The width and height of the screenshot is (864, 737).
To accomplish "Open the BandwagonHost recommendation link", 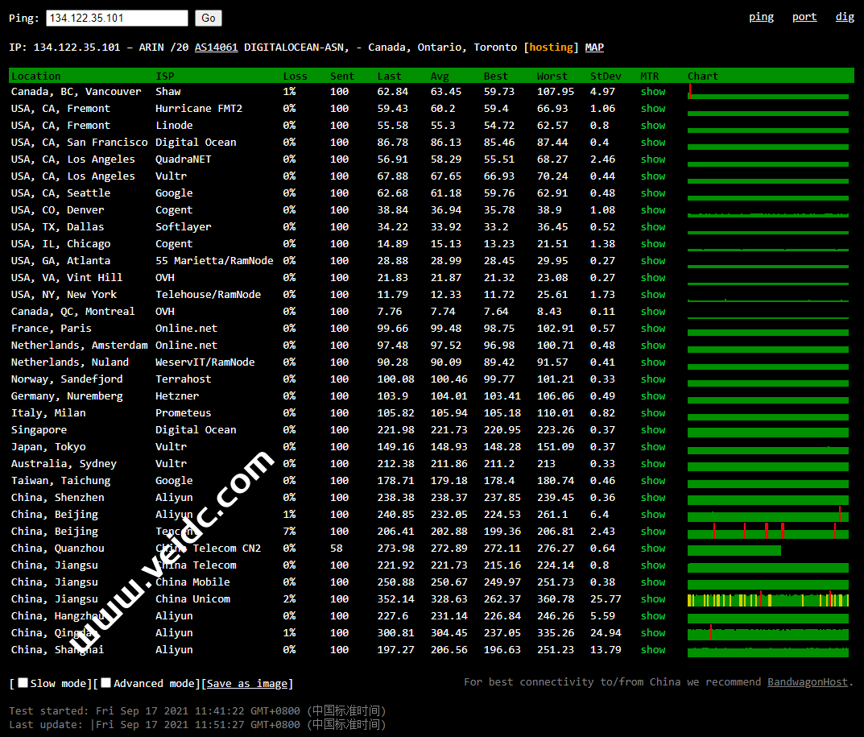I will (807, 682).
